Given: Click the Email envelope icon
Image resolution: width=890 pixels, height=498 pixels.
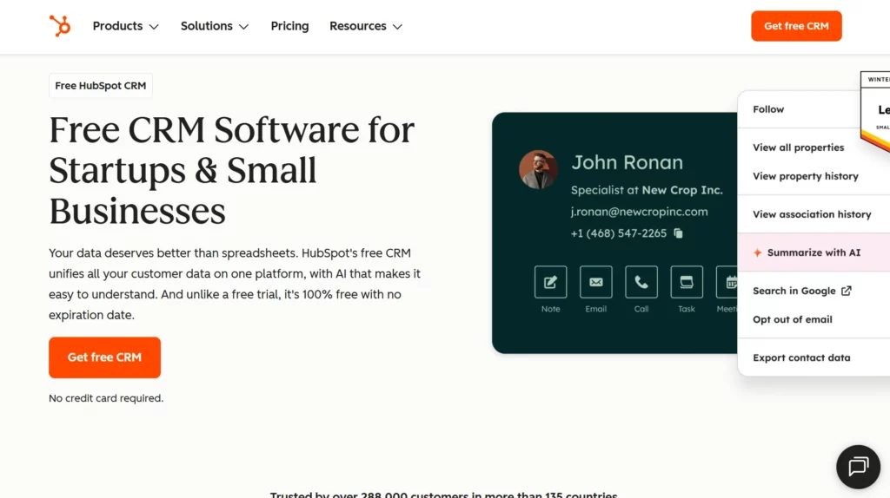Looking at the screenshot, I should [x=595, y=282].
